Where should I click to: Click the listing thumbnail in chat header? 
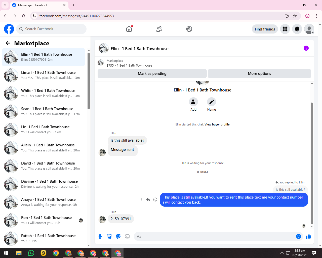coord(101,62)
